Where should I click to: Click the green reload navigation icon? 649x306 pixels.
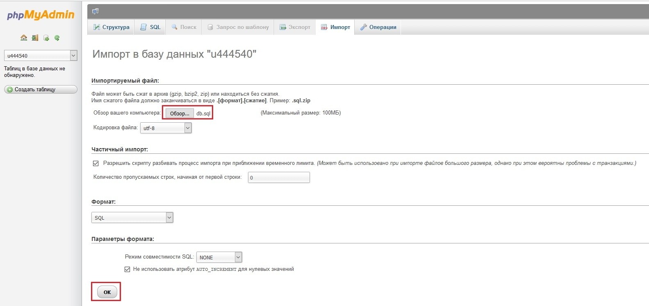[57, 38]
